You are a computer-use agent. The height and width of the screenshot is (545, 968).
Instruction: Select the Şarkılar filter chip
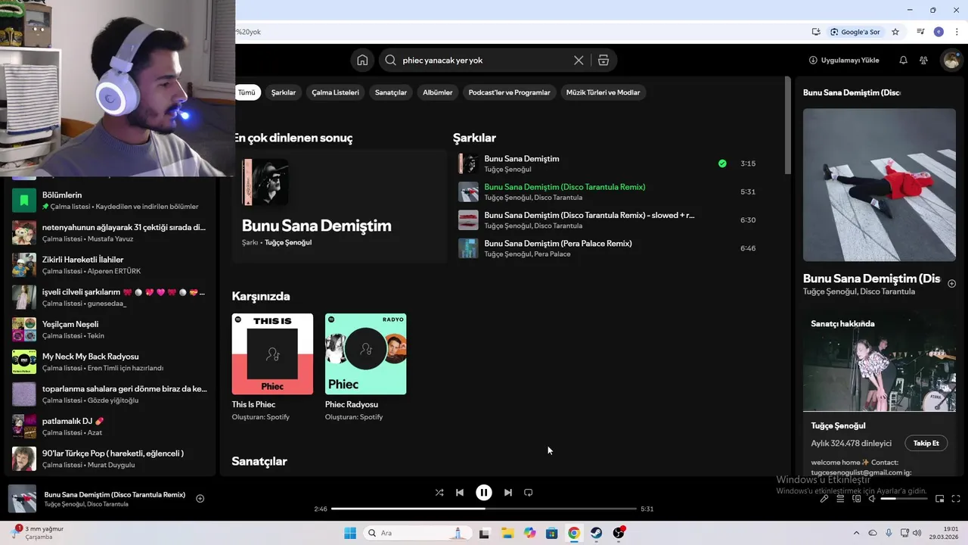(x=284, y=92)
